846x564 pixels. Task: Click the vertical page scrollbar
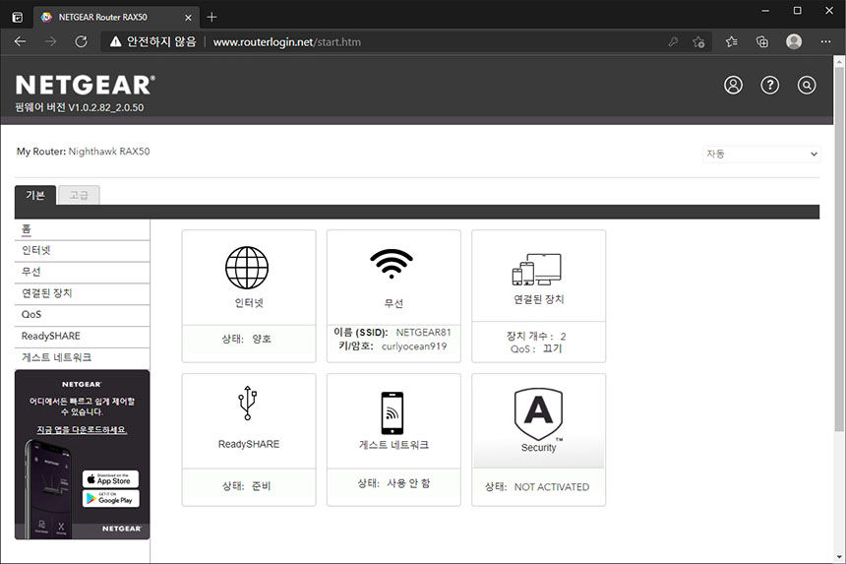point(839,248)
